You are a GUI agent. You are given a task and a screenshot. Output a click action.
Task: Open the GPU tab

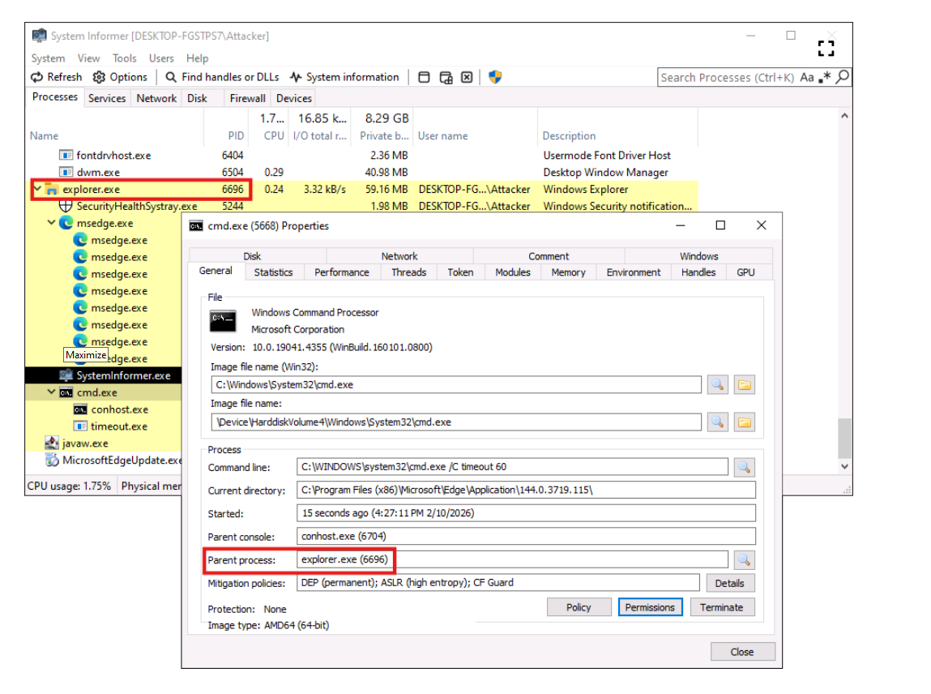click(x=745, y=272)
